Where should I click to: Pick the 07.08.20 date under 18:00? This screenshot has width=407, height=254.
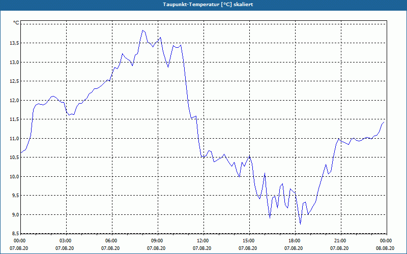(294, 248)
